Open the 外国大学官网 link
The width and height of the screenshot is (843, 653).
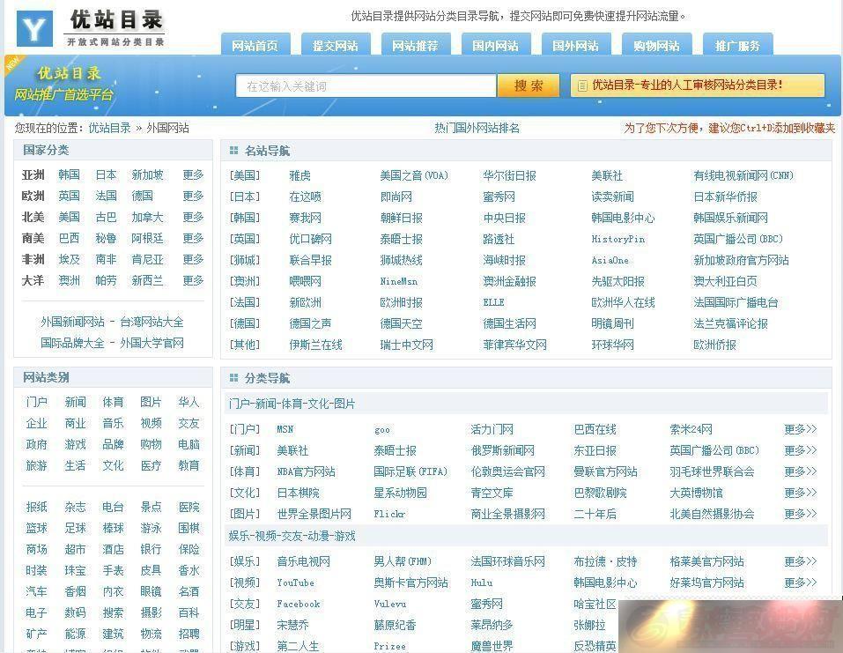pyautogui.click(x=152, y=343)
